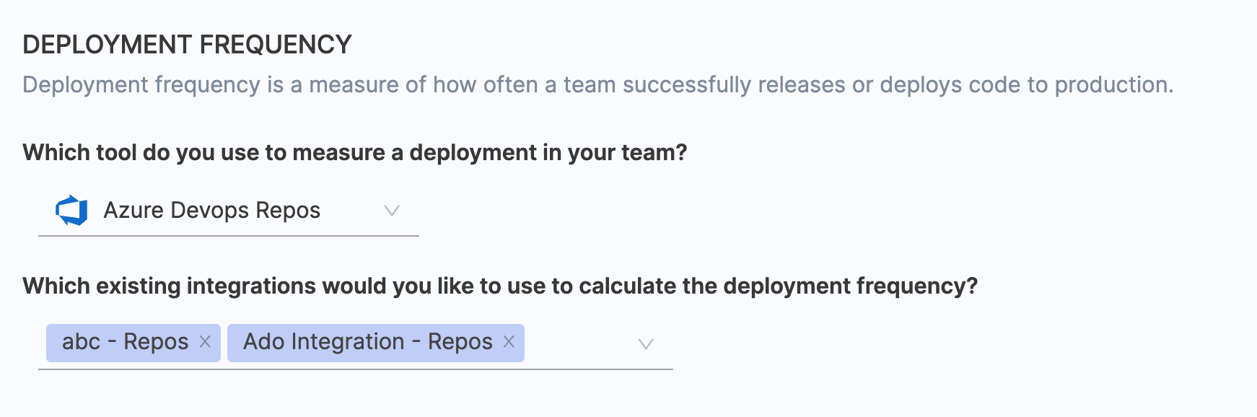This screenshot has height=417, width=1257.
Task: Remove the Ado Integration - Repos tag
Action: [x=509, y=342]
